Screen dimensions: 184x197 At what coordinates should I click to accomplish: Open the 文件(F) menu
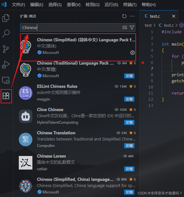[x=18, y=5]
